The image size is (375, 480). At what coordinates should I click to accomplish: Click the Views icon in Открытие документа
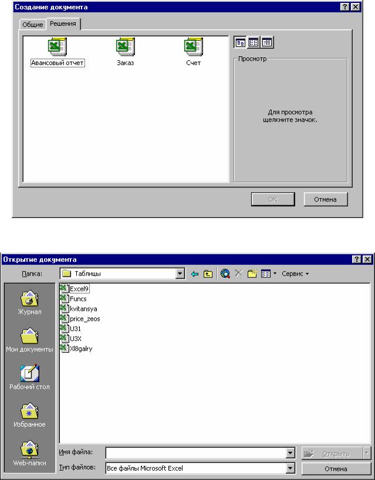click(x=266, y=274)
